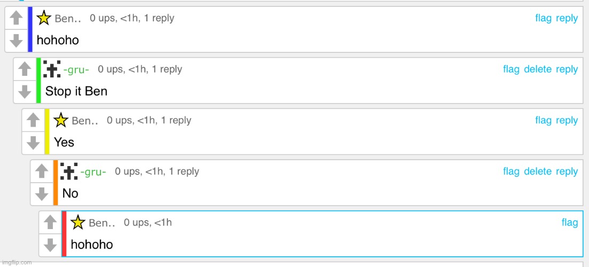The height and width of the screenshot is (267, 589).
Task: Delete the "No" comment
Action: [x=538, y=171]
